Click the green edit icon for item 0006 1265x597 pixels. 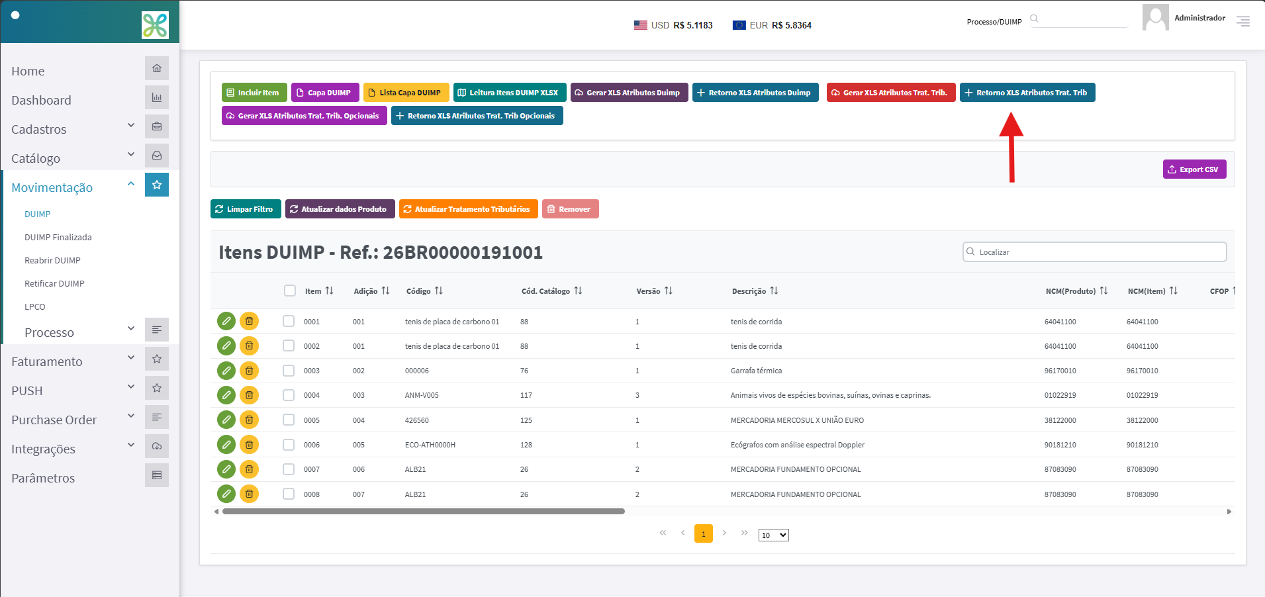(x=226, y=445)
